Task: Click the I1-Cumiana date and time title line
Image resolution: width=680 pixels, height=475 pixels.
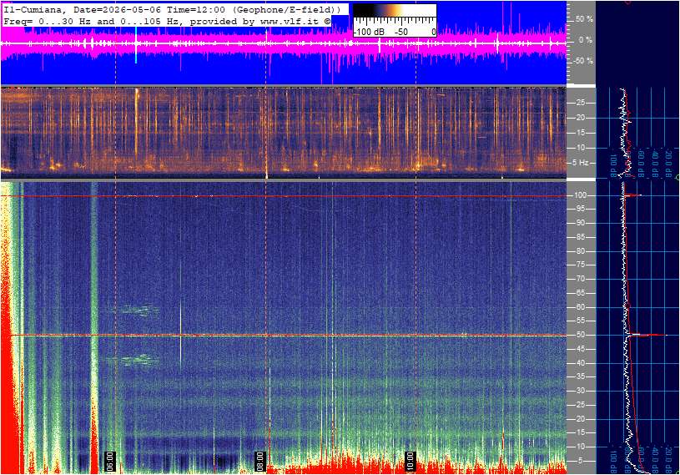Action: (172, 9)
